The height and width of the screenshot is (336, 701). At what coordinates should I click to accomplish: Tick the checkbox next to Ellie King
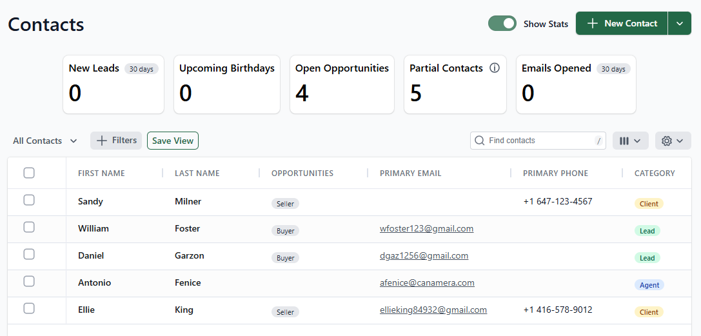(x=29, y=308)
